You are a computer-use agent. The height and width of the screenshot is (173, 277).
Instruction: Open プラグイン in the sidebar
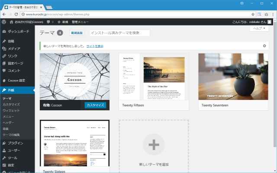17,143
